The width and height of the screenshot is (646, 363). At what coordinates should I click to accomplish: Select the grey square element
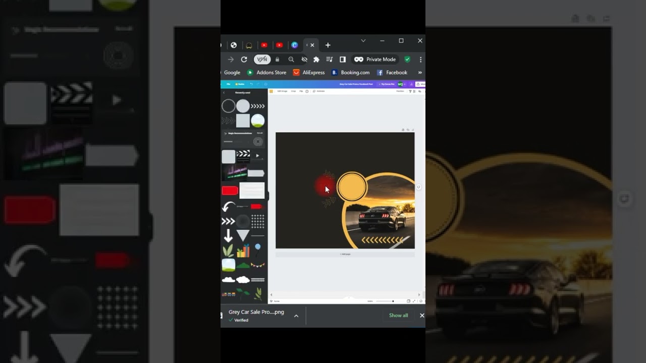(243, 120)
